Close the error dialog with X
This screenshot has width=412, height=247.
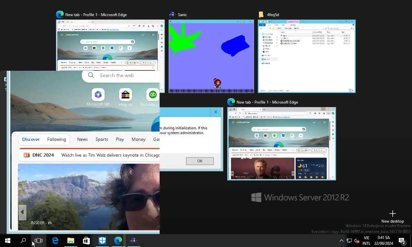(x=216, y=112)
